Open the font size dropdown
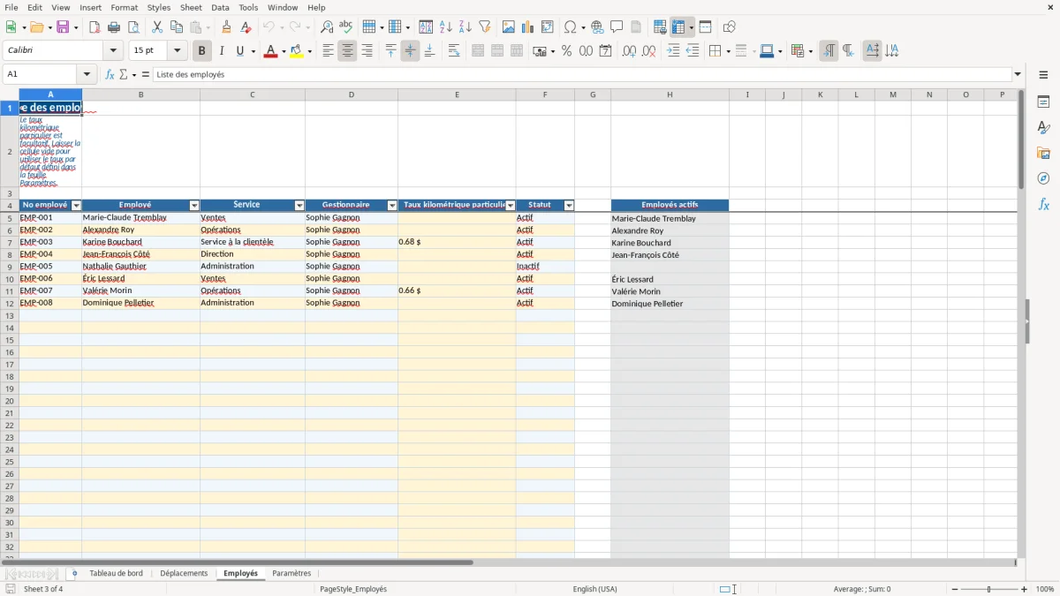Viewport: 1060px width, 596px height. click(177, 51)
